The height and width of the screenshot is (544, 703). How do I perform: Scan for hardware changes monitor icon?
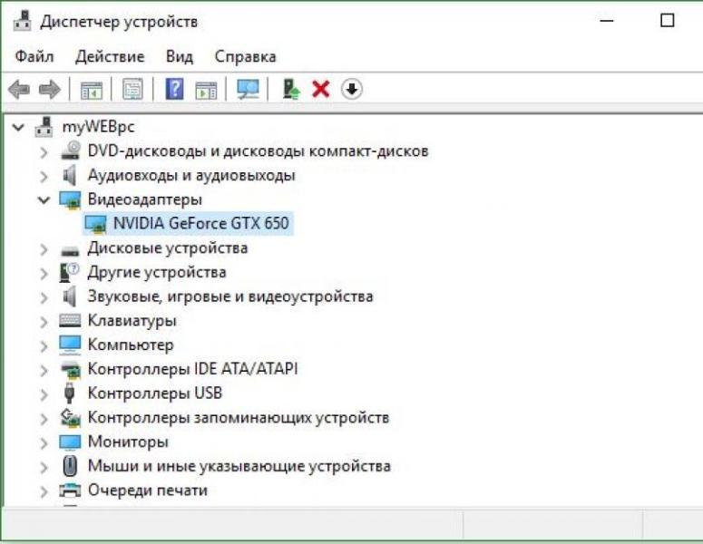[x=248, y=89]
